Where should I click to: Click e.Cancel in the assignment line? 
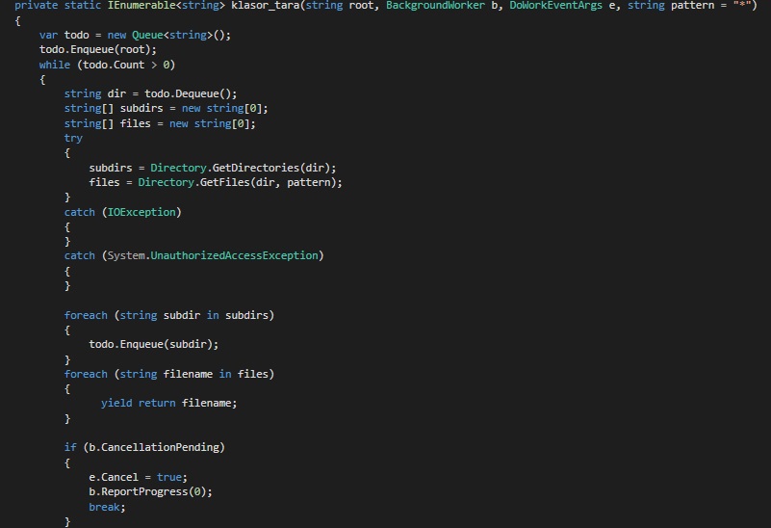tap(114, 477)
